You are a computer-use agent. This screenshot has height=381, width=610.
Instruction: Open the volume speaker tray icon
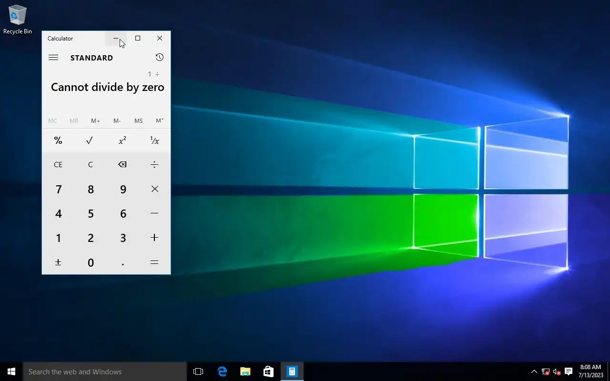[x=557, y=371]
